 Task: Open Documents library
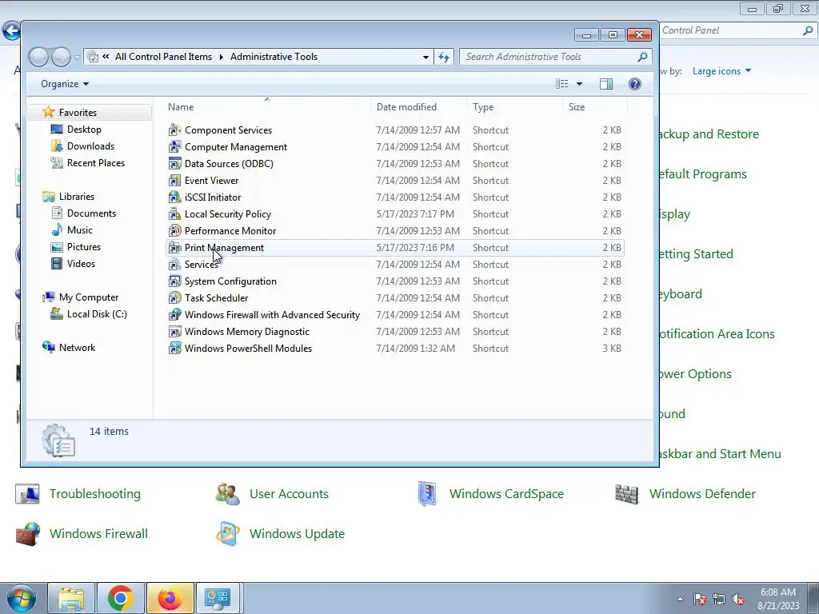[x=91, y=213]
